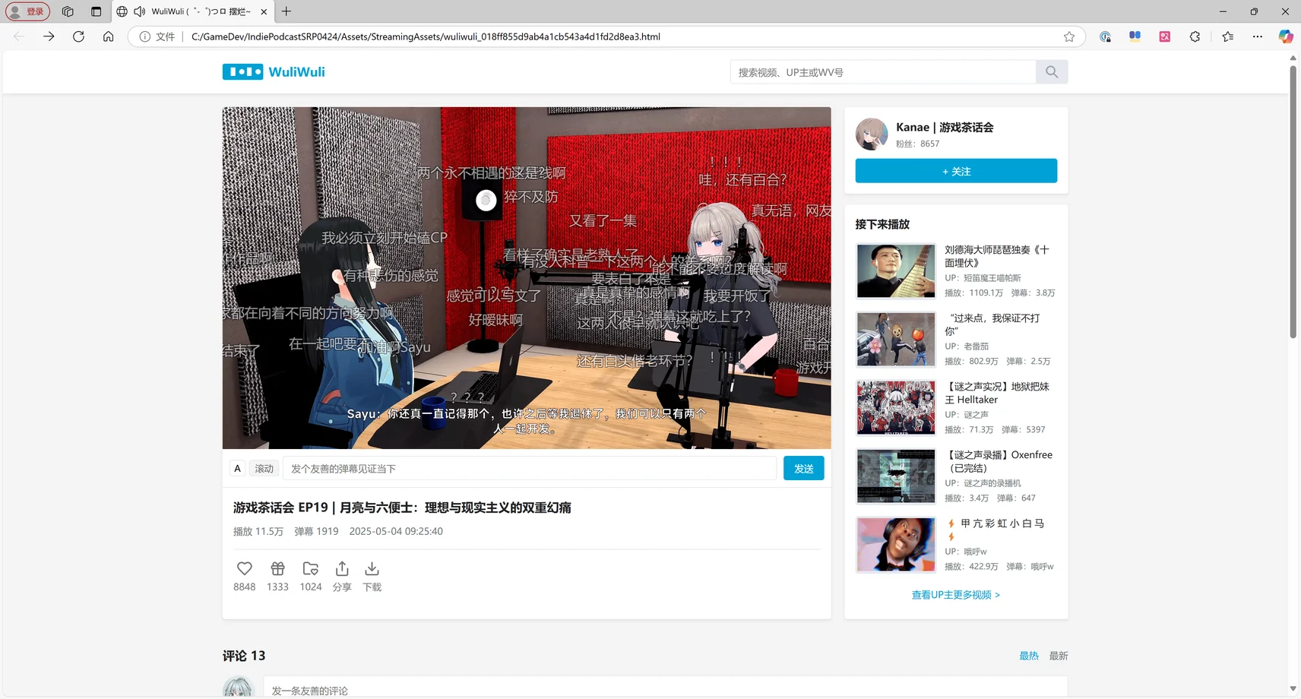1301x699 pixels.
Task: Click the 评论 13 heading
Action: (x=244, y=656)
